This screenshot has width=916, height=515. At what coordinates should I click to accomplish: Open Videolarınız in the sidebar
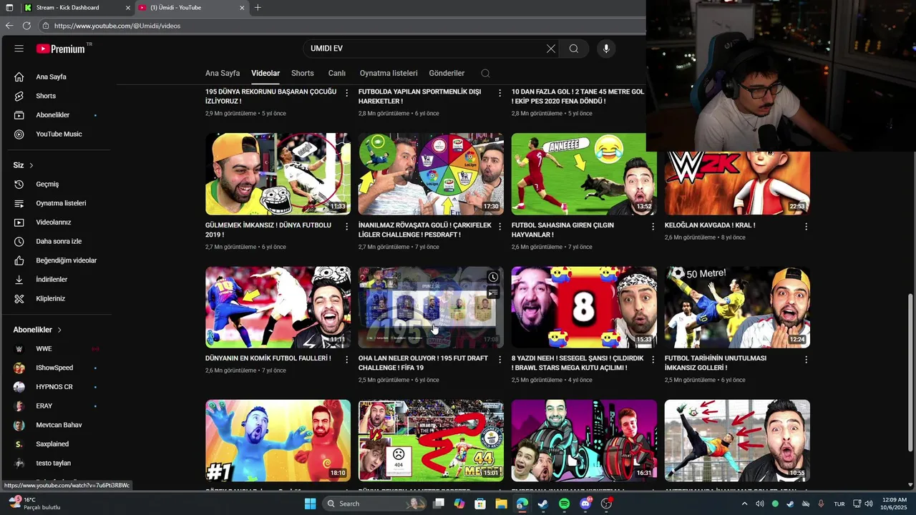(x=54, y=222)
